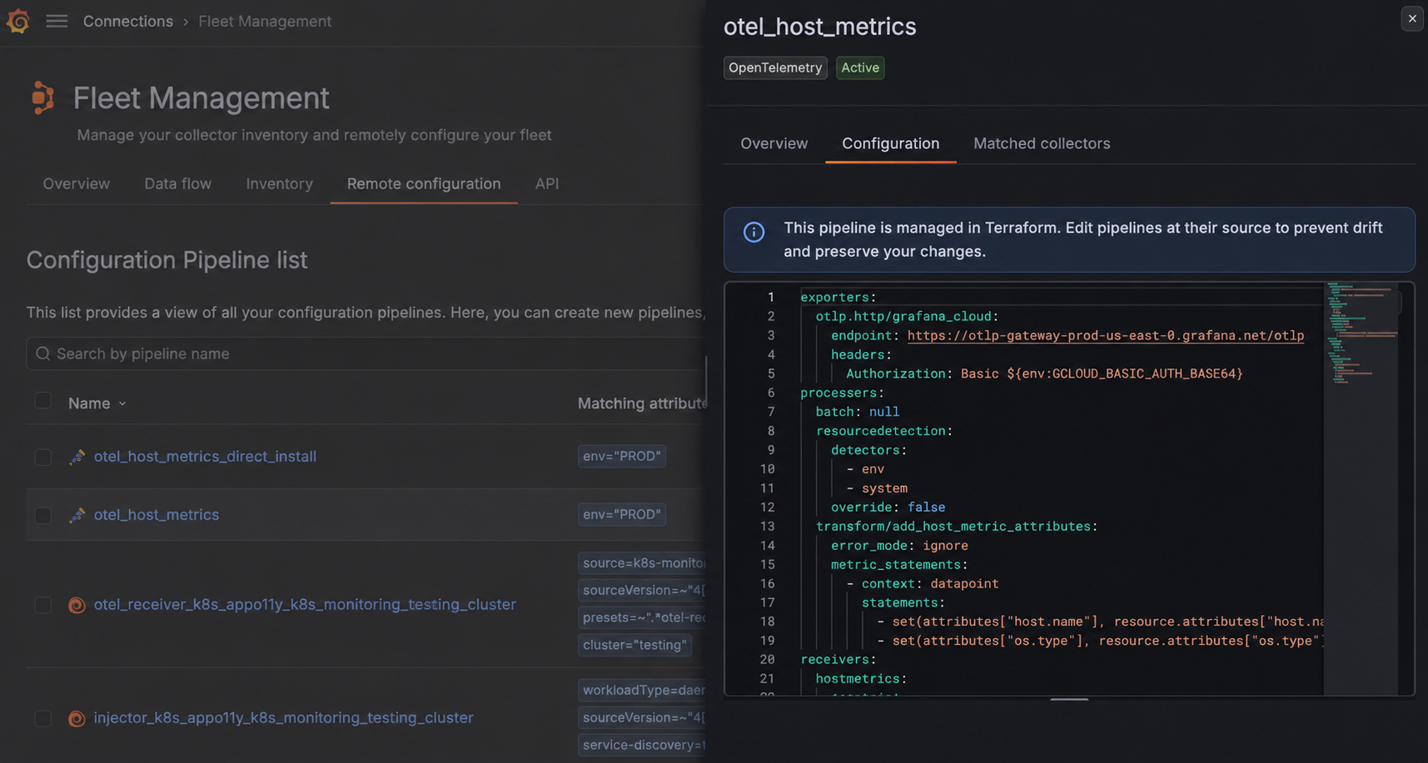Viewport: 1428px width, 763px height.
Task: Click code line 12 'override: false'
Action: pyautogui.click(x=888, y=508)
